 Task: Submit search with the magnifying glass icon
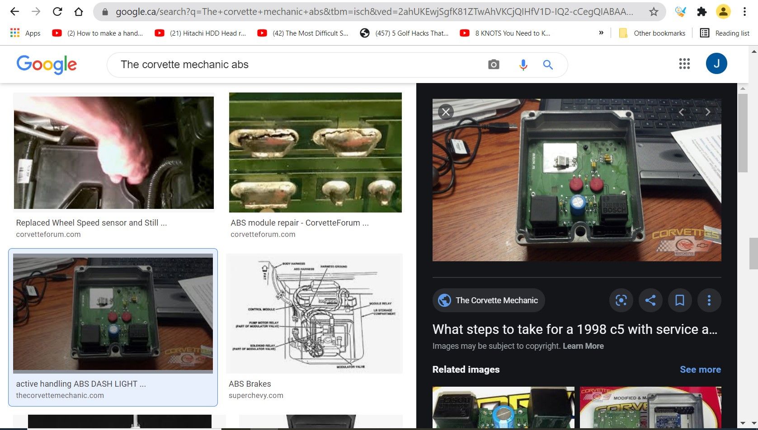[x=548, y=65]
